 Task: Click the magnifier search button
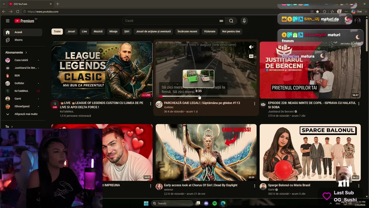click(231, 21)
